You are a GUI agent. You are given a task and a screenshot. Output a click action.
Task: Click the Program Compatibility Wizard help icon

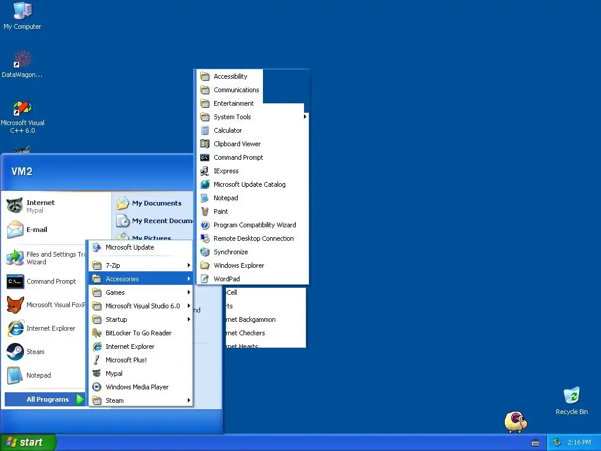pyautogui.click(x=205, y=225)
